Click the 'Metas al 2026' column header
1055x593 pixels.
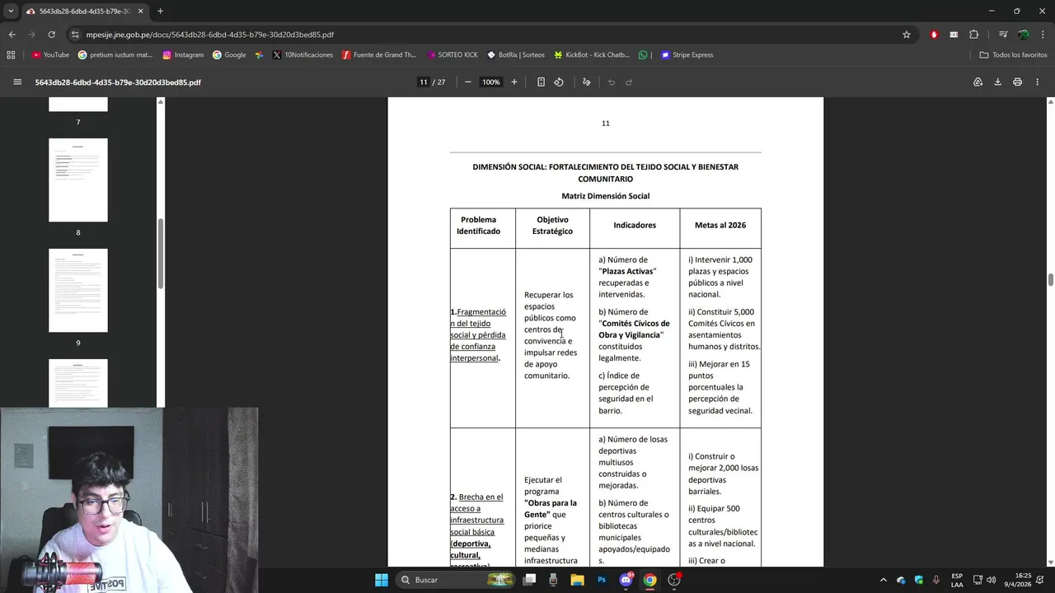point(720,225)
